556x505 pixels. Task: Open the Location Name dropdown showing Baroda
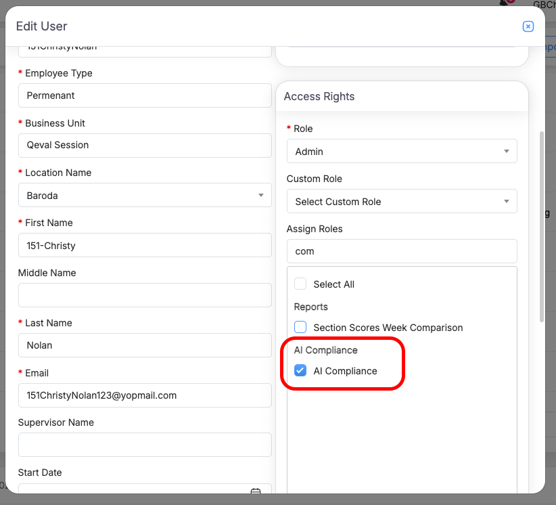(145, 196)
